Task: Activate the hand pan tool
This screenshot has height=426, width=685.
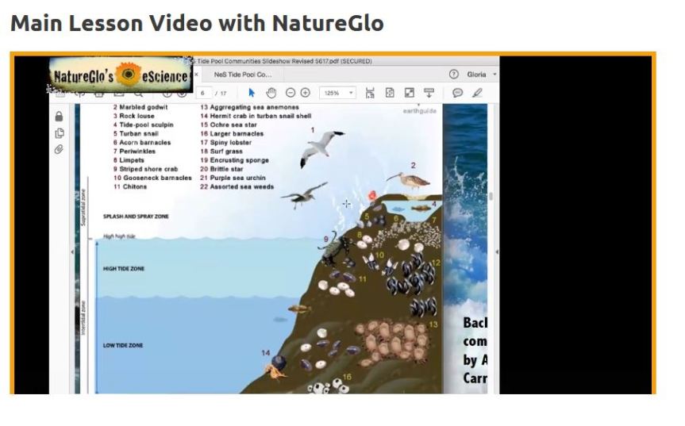Action: [271, 93]
